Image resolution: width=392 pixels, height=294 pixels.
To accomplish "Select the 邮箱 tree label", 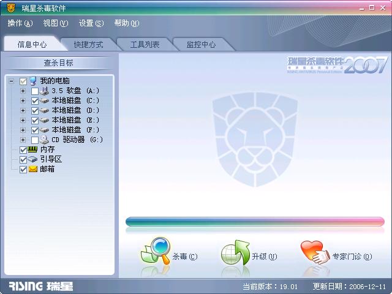I will click(47, 169).
